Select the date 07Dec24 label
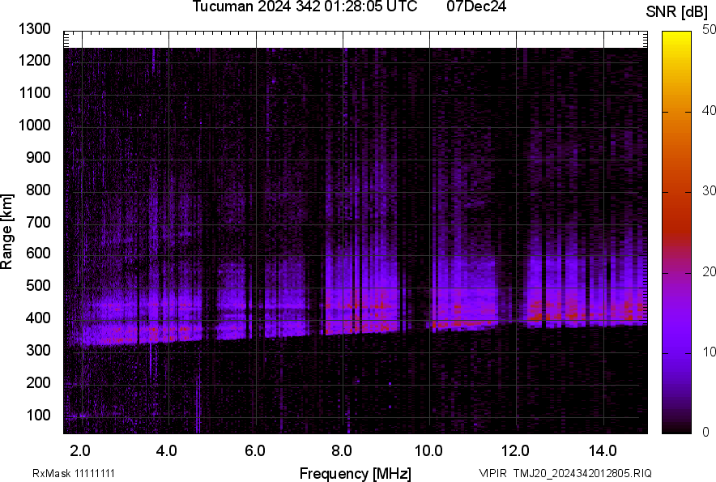Image resolution: width=716 pixels, height=482 pixels. tap(477, 8)
